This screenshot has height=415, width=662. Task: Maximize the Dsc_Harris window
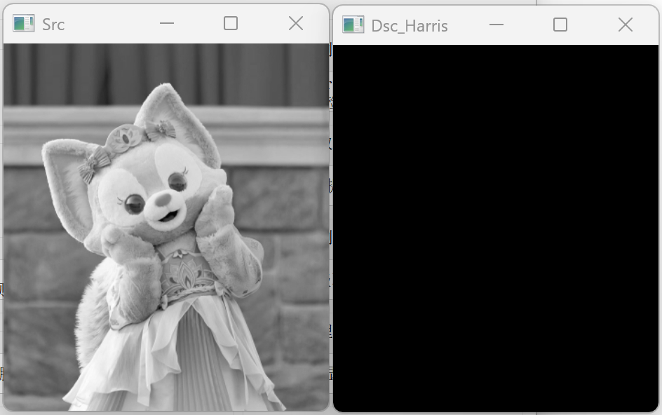[x=560, y=25]
